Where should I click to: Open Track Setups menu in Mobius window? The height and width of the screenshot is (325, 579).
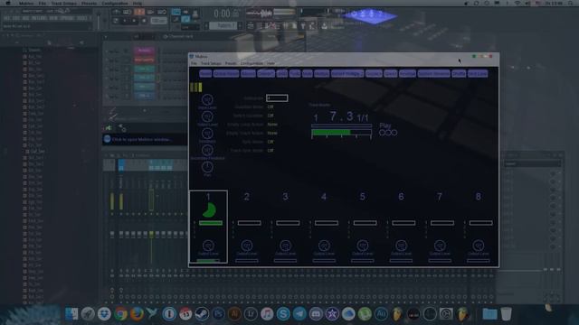(211, 63)
